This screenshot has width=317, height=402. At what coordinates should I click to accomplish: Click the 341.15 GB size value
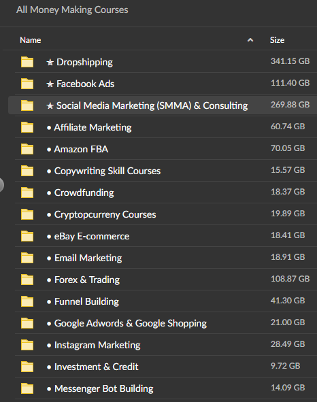click(290, 61)
